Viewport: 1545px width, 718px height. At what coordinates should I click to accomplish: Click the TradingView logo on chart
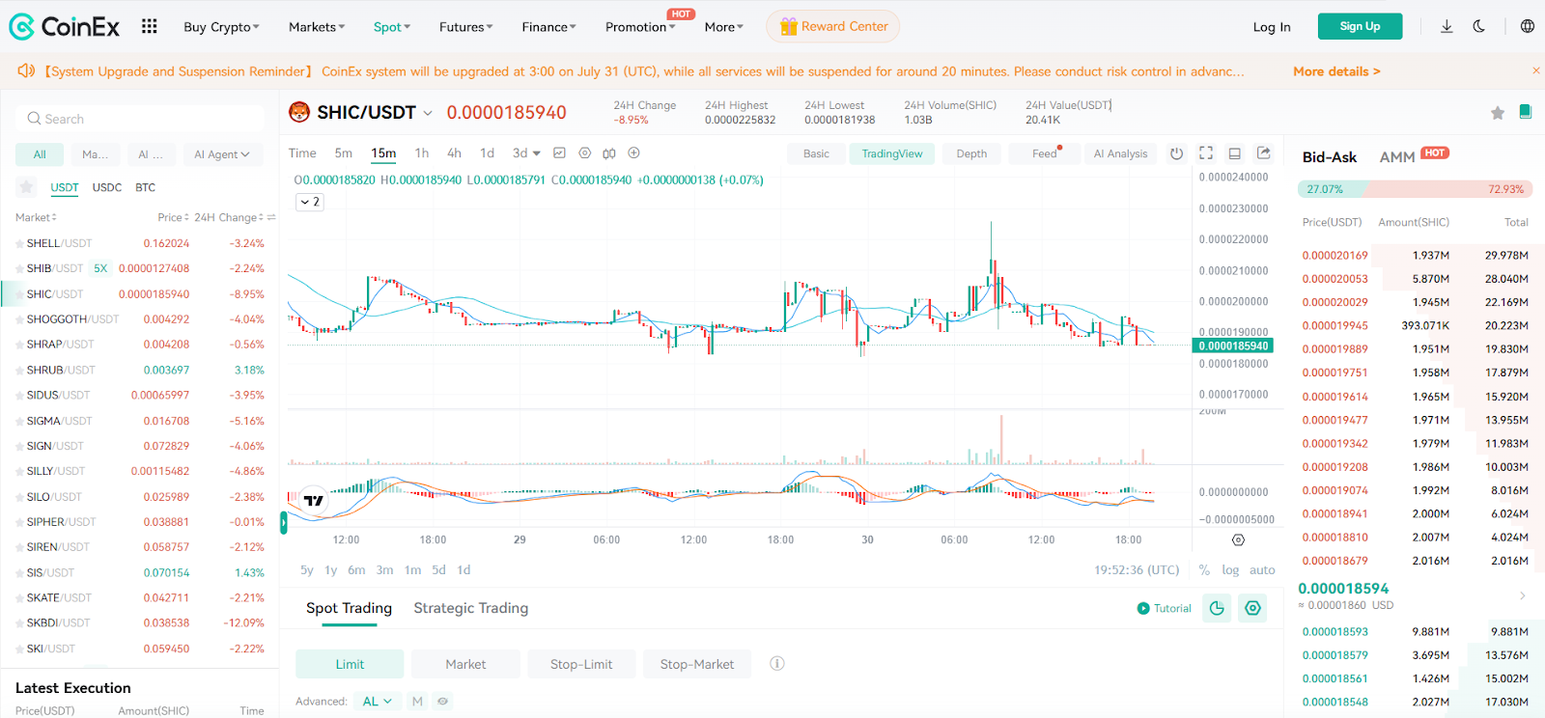tap(314, 500)
